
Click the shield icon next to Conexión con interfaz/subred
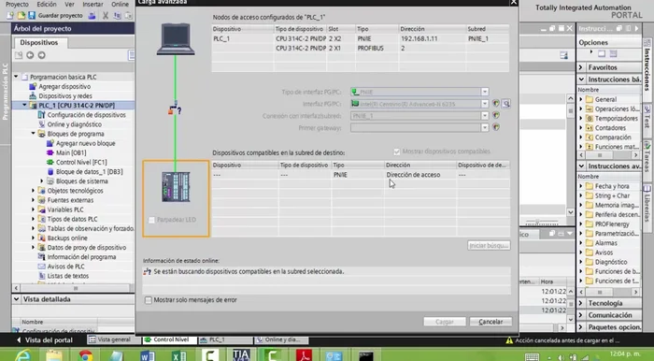pos(496,116)
